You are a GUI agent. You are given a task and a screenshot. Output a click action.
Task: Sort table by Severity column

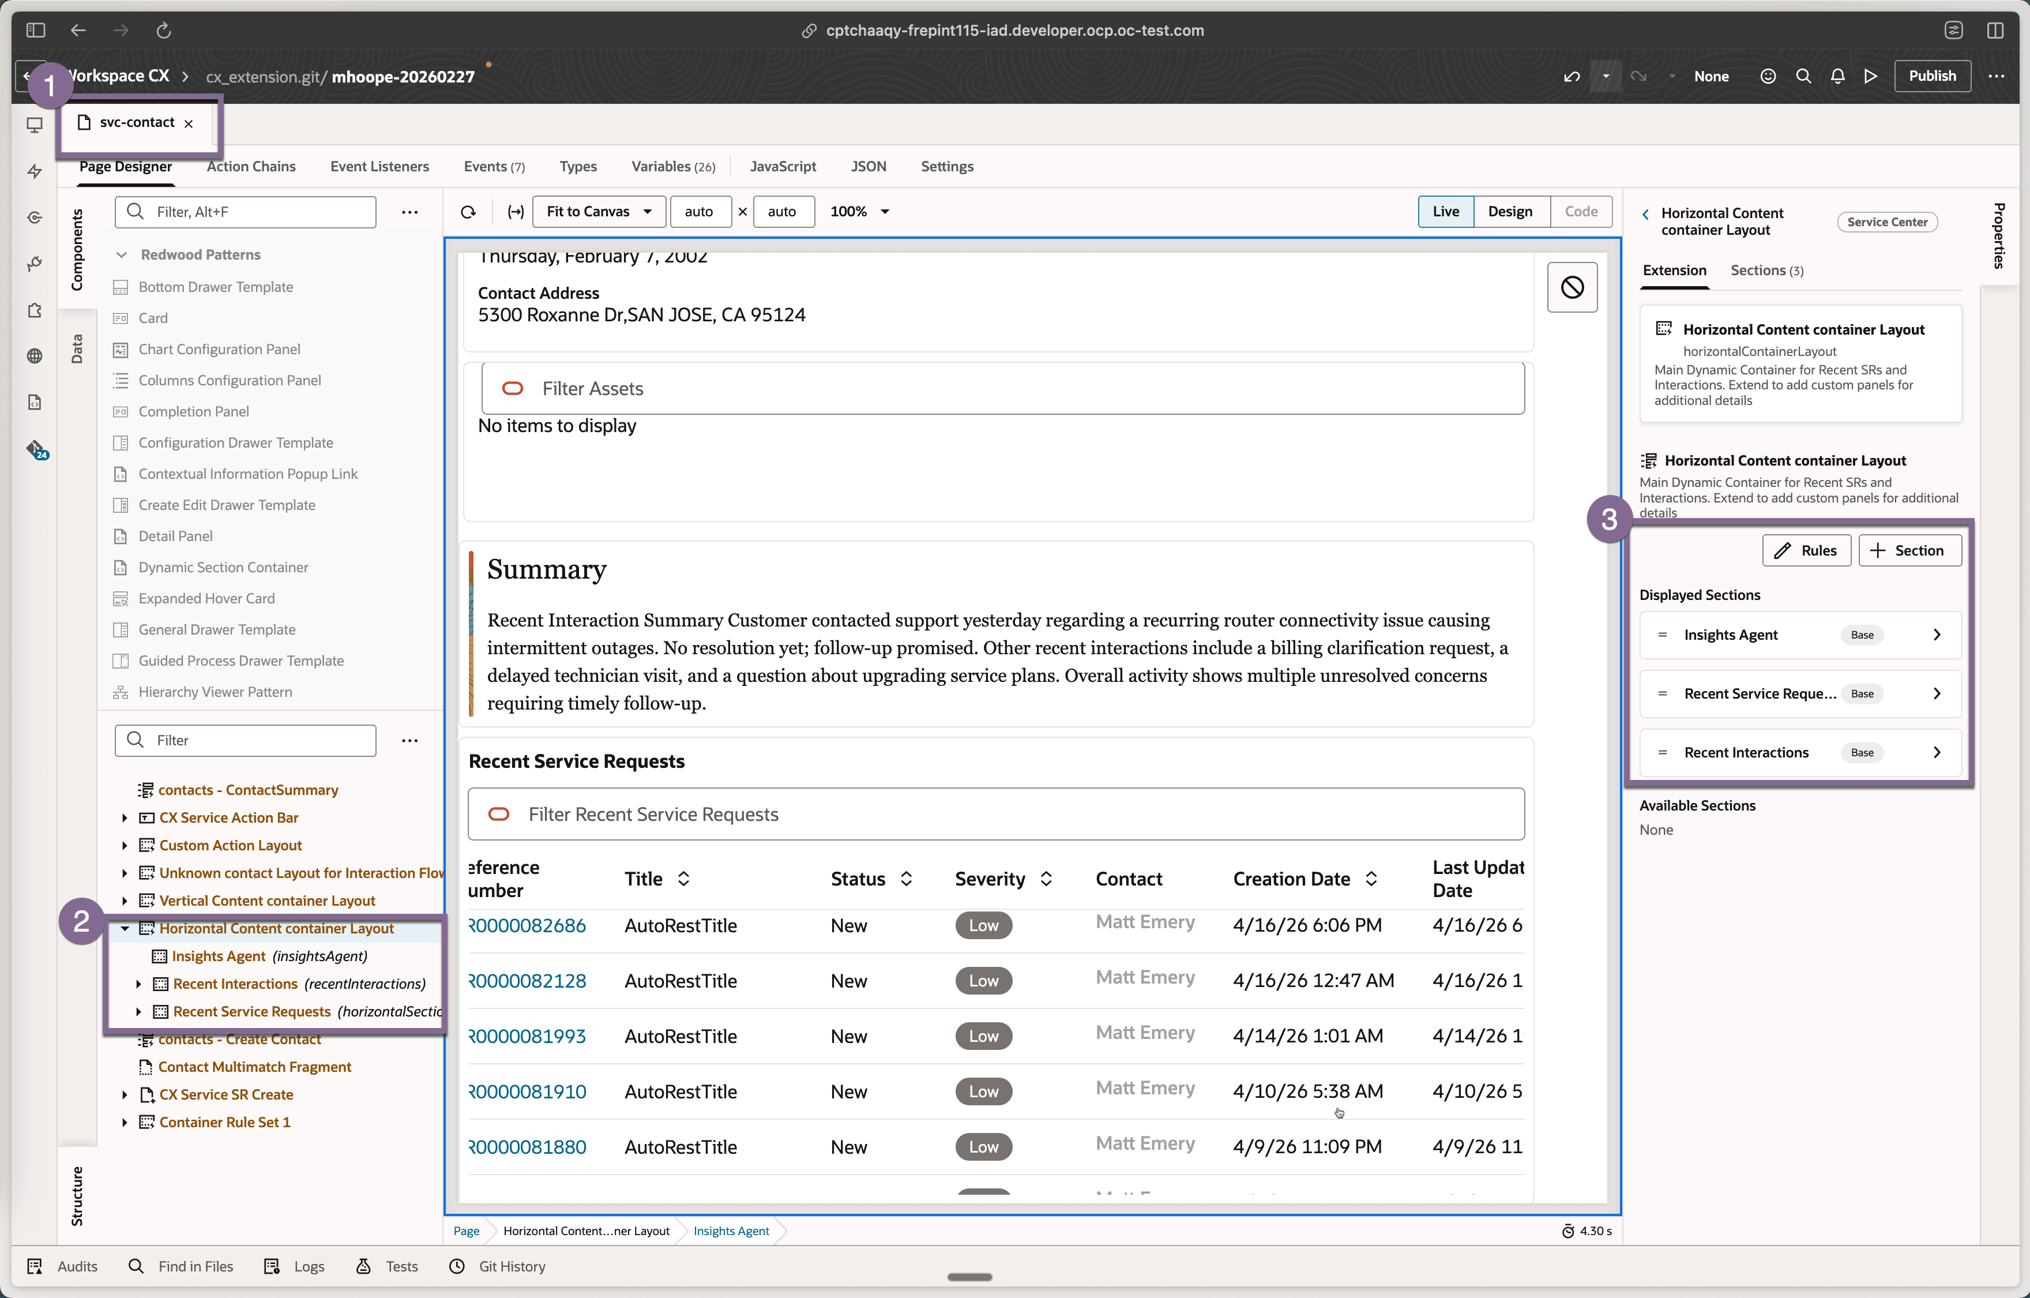1046,879
